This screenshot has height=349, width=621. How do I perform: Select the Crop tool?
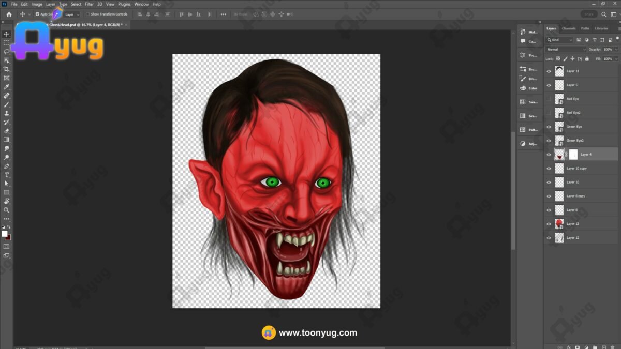[x=7, y=69]
